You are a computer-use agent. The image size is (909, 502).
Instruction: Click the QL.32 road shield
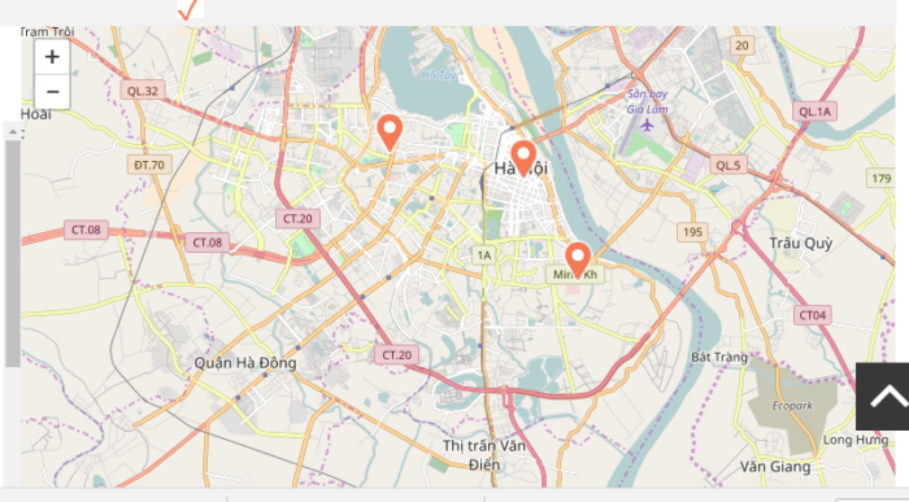pos(143,90)
